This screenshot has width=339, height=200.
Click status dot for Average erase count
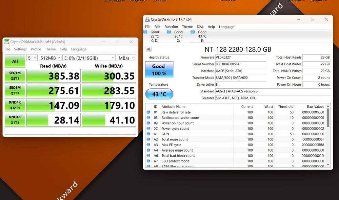[x=148, y=150]
